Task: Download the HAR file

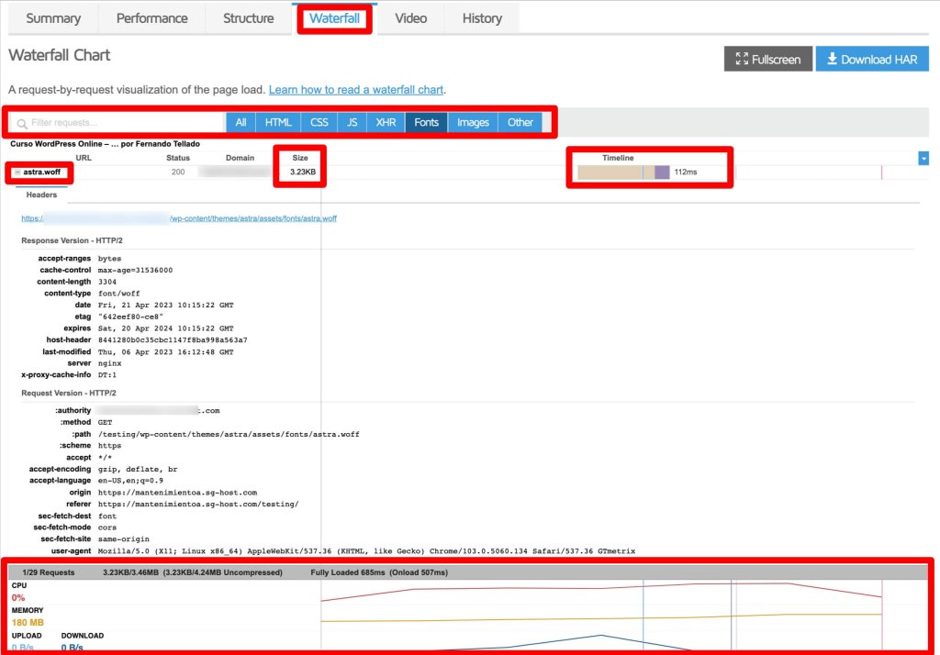Action: (872, 60)
